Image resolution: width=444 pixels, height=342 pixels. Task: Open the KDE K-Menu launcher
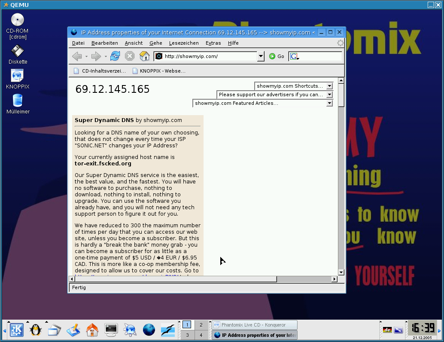pyautogui.click(x=16, y=330)
